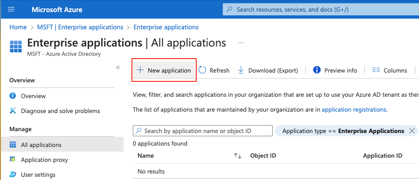Image resolution: width=419 pixels, height=180 pixels.
Task: Click the plus icon of New application
Action: click(140, 70)
